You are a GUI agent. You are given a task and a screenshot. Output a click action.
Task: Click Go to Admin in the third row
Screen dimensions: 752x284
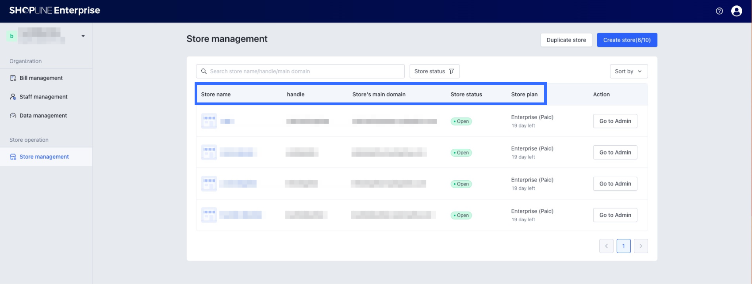point(615,184)
